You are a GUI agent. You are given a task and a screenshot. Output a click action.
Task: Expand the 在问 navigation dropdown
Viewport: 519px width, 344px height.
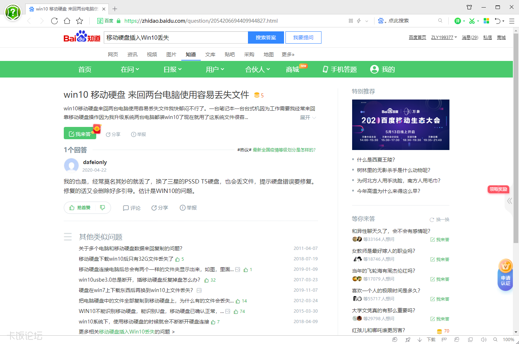tap(130, 69)
